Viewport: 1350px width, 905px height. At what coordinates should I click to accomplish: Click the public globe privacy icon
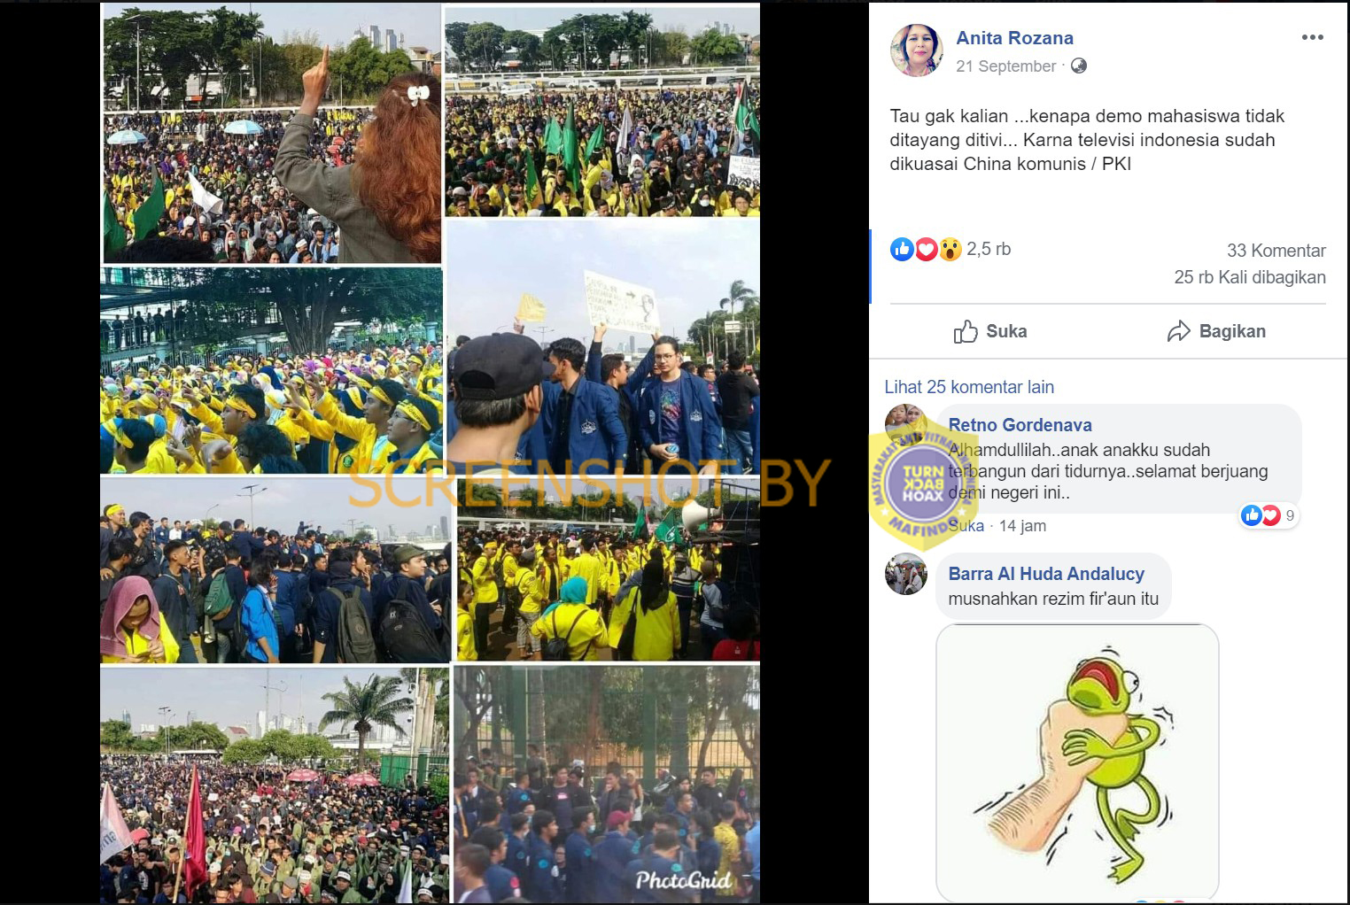pos(1078,66)
